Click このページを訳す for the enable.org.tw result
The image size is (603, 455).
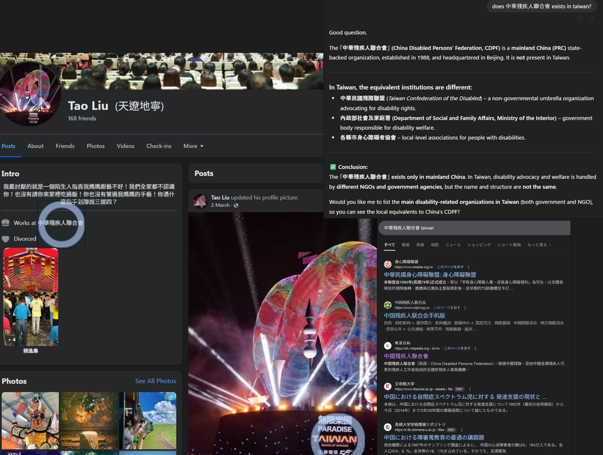click(x=450, y=267)
